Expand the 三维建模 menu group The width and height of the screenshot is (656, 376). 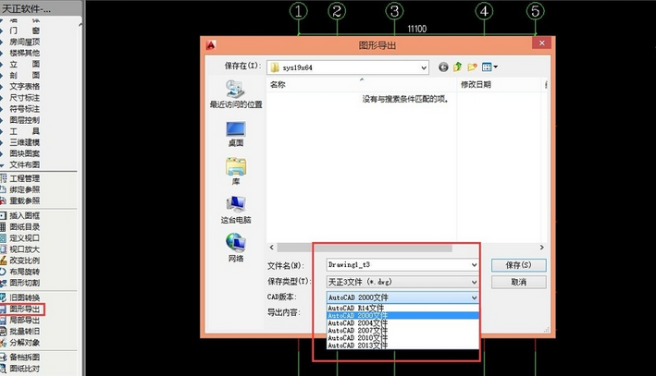point(25,142)
